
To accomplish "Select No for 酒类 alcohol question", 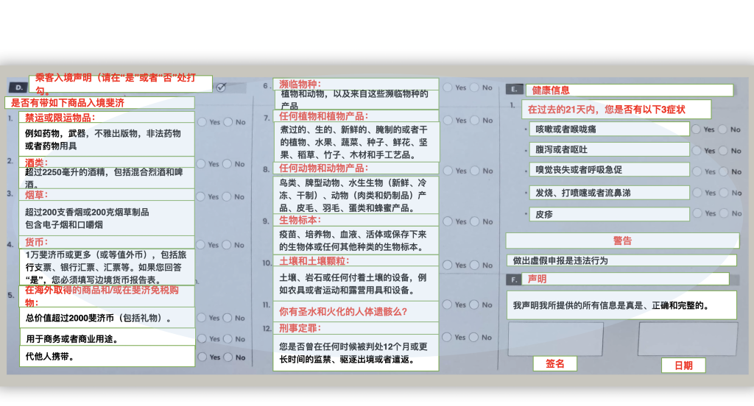I will click(229, 163).
